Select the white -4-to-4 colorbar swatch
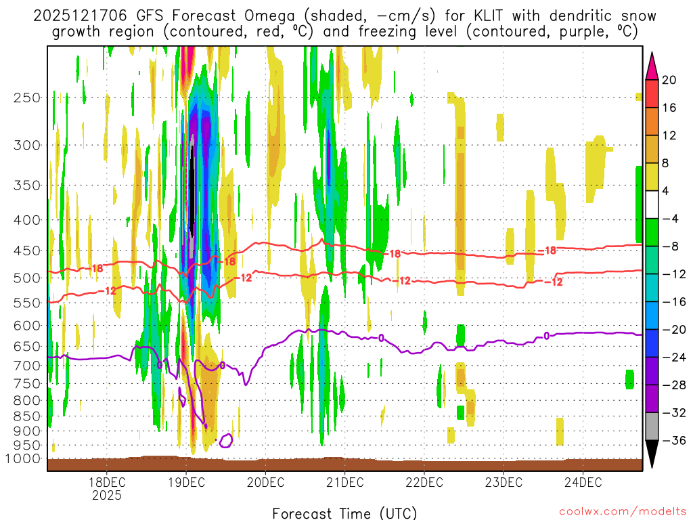Viewport: 693px width, 520px height. pyautogui.click(x=652, y=204)
